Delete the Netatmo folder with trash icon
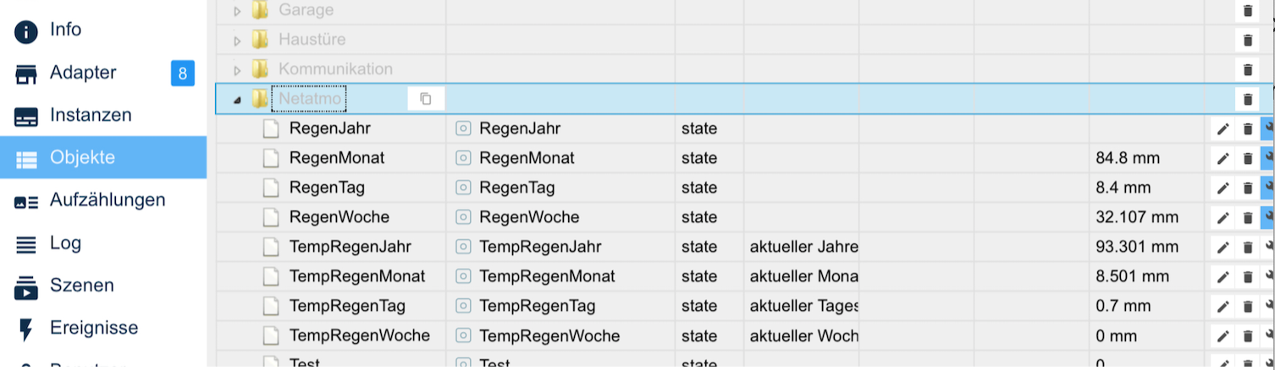This screenshot has height=370, width=1275. 1247,99
